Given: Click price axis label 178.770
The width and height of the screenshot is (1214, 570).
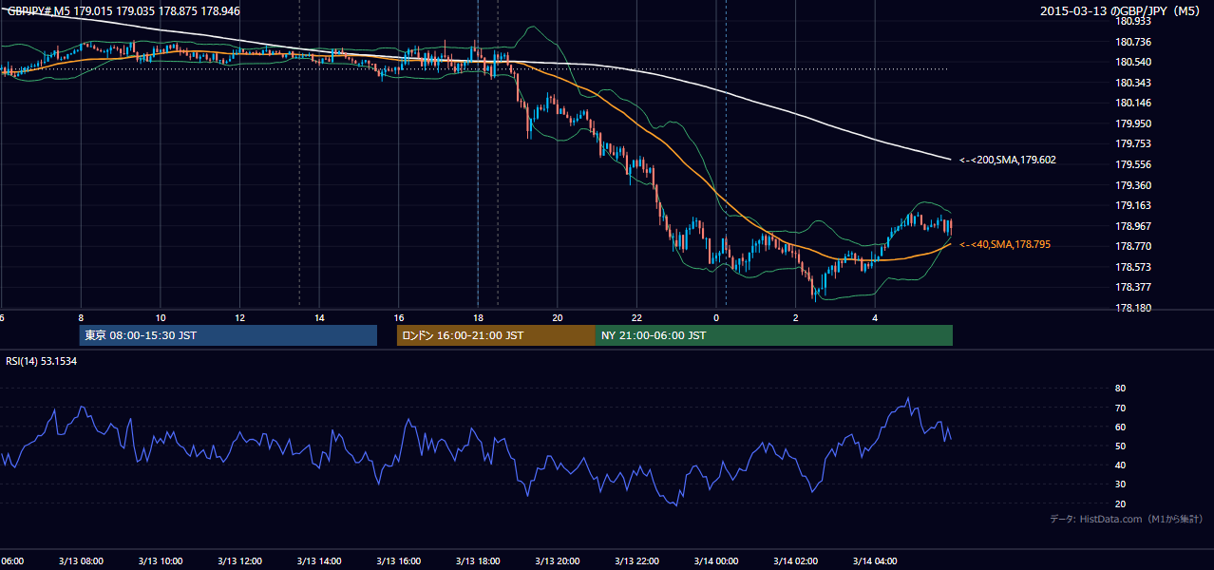Looking at the screenshot, I should pyautogui.click(x=1133, y=246).
